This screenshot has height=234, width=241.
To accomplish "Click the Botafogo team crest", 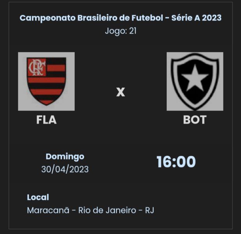I will pos(195,81).
